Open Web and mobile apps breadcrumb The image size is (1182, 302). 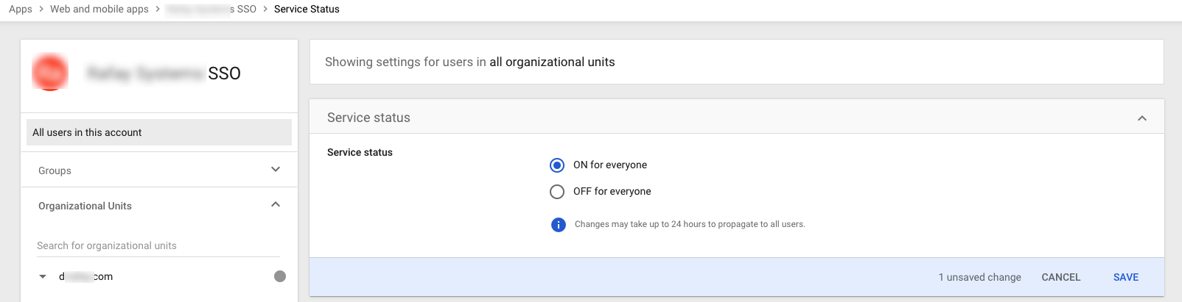click(99, 9)
